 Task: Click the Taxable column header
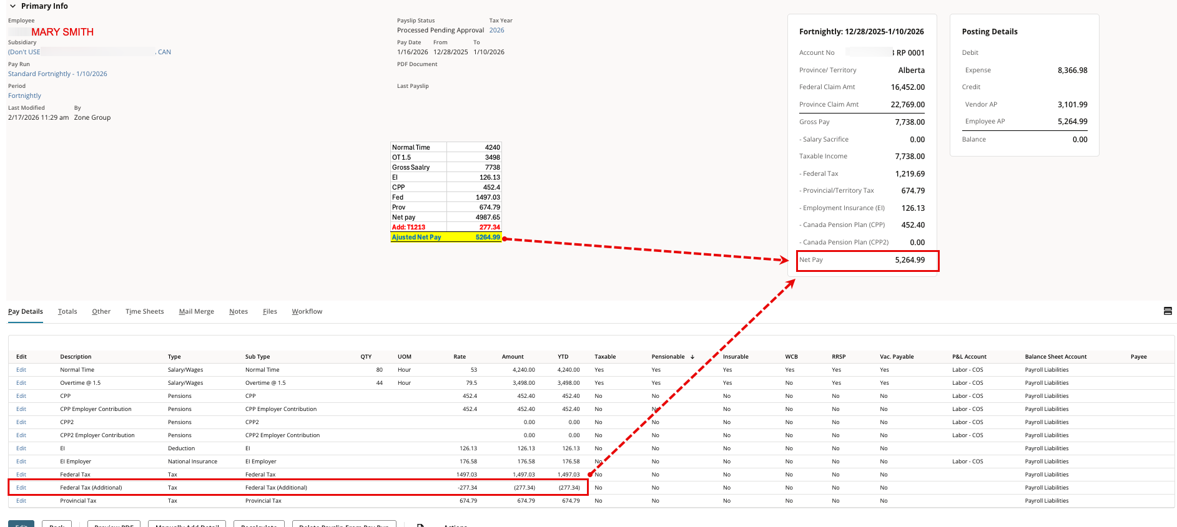click(605, 357)
